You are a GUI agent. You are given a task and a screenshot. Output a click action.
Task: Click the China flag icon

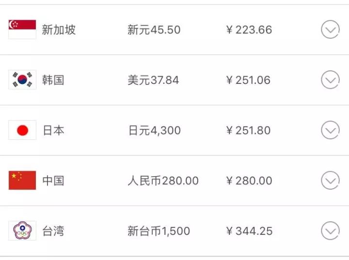click(x=22, y=180)
